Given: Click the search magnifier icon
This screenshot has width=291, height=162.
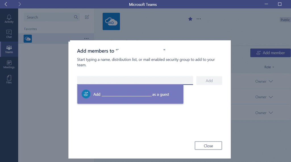Looking at the screenshot, I should point(76,17).
